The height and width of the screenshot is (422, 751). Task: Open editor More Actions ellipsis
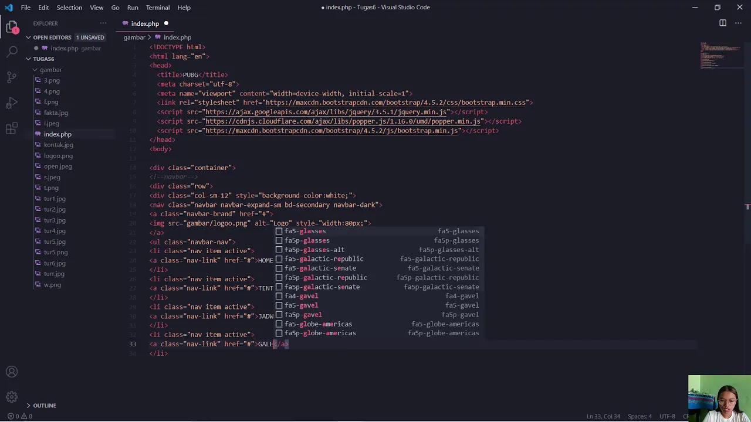(738, 23)
